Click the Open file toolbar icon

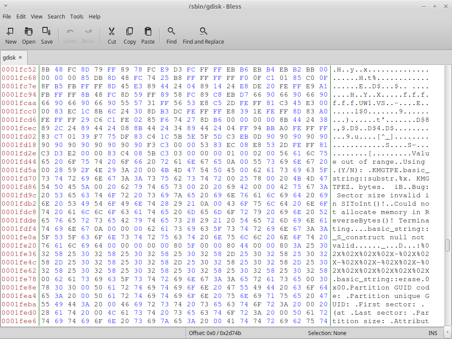[x=29, y=35]
